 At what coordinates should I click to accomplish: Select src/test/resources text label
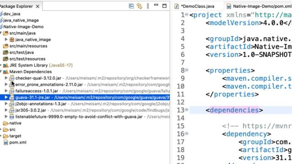pos(27,59)
